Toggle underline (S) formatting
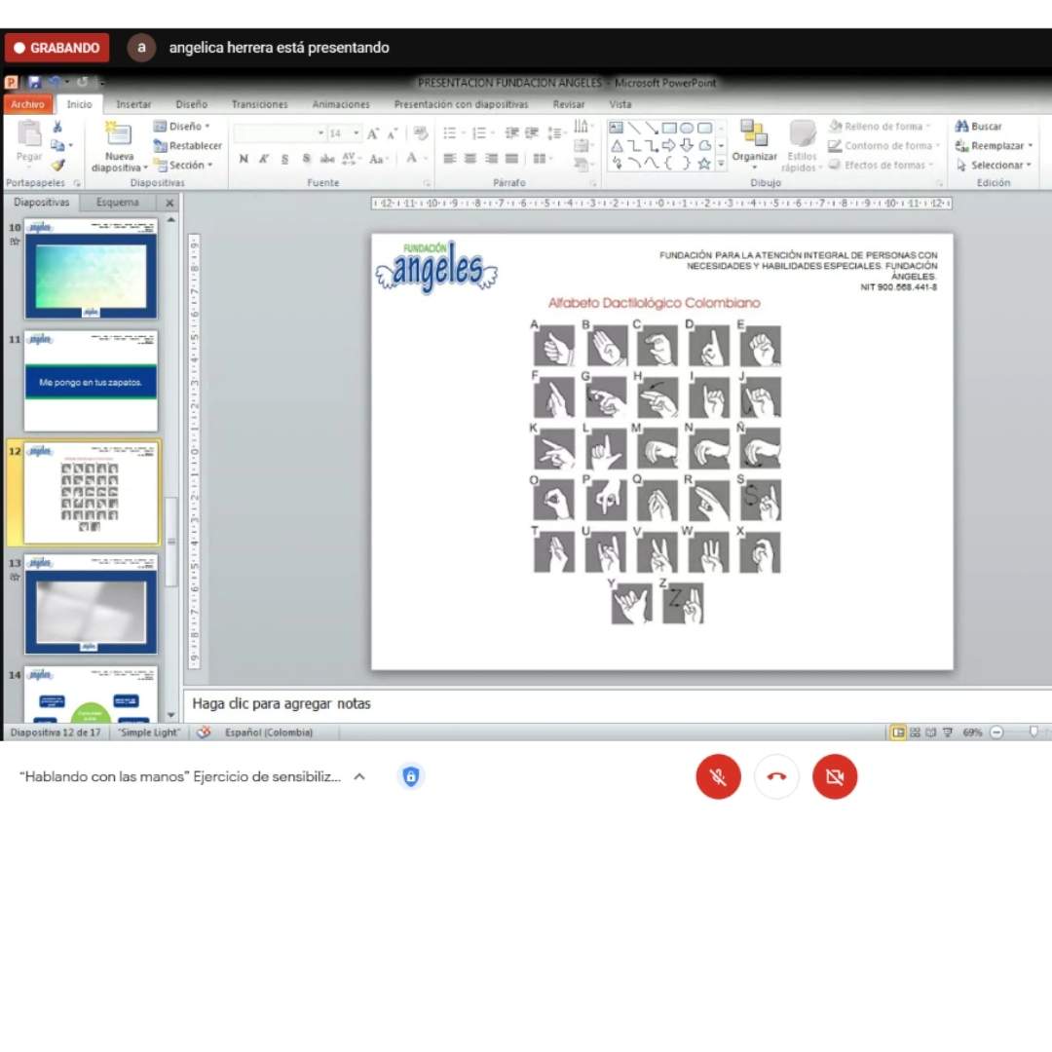Image resolution: width=1052 pixels, height=1052 pixels. (x=285, y=159)
